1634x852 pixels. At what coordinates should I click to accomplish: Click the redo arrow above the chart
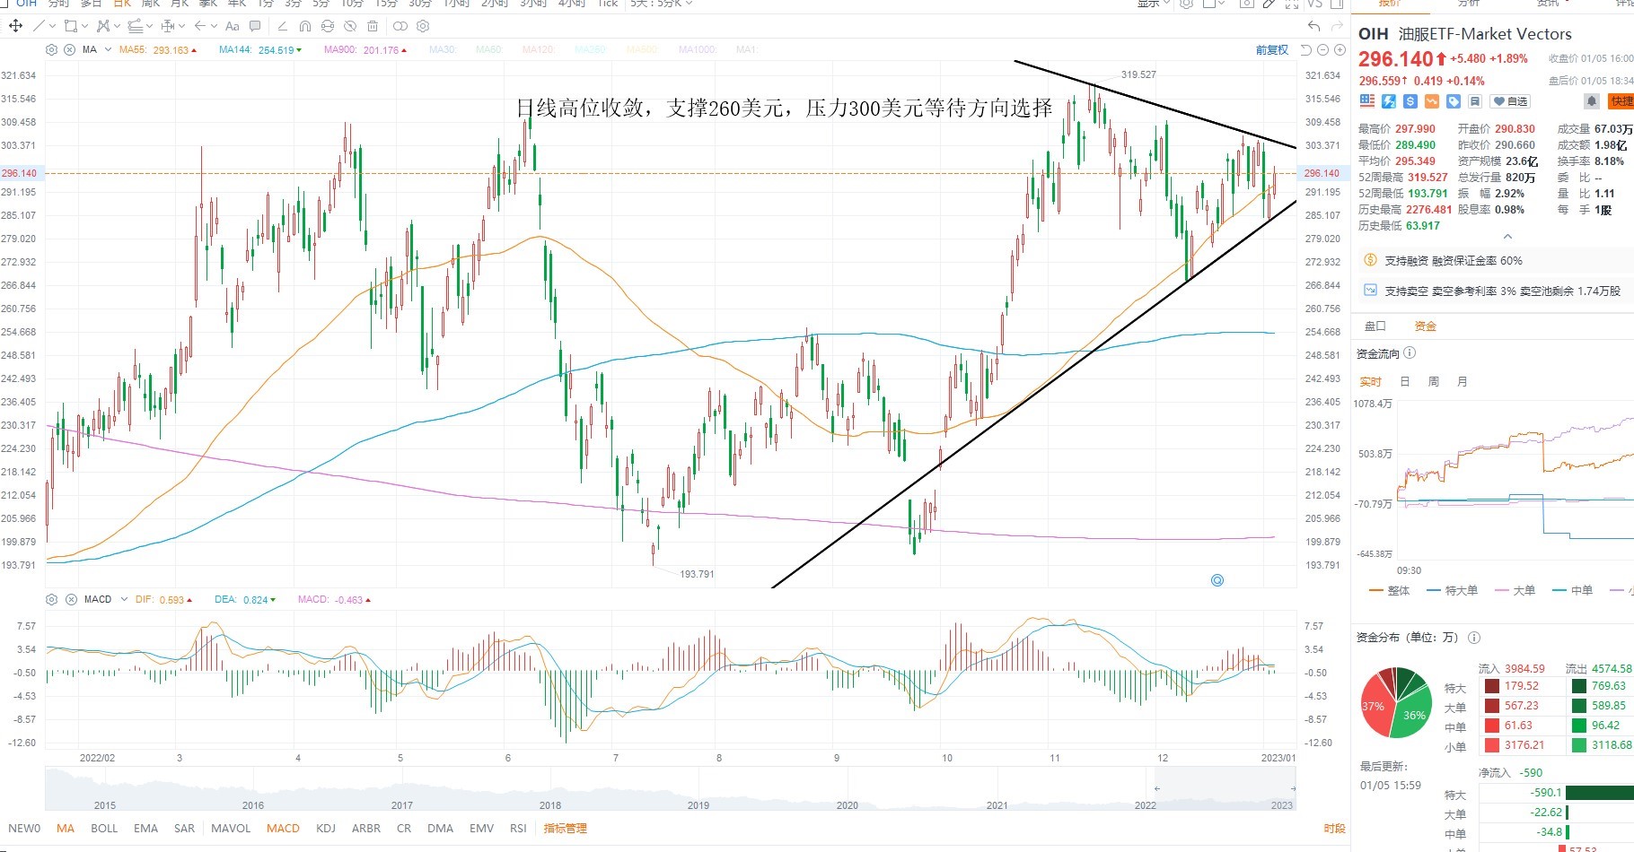click(1337, 26)
